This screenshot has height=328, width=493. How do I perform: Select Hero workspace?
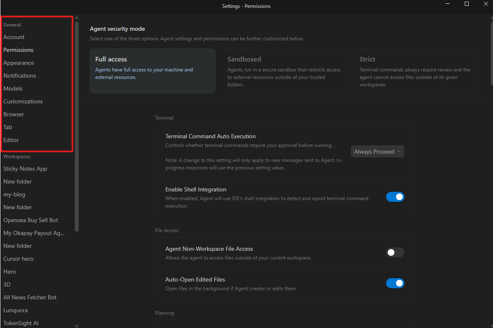coord(10,272)
